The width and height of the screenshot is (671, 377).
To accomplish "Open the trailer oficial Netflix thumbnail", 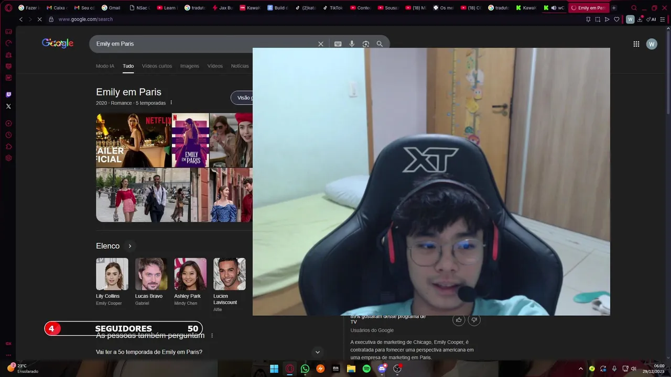I will pos(134,140).
